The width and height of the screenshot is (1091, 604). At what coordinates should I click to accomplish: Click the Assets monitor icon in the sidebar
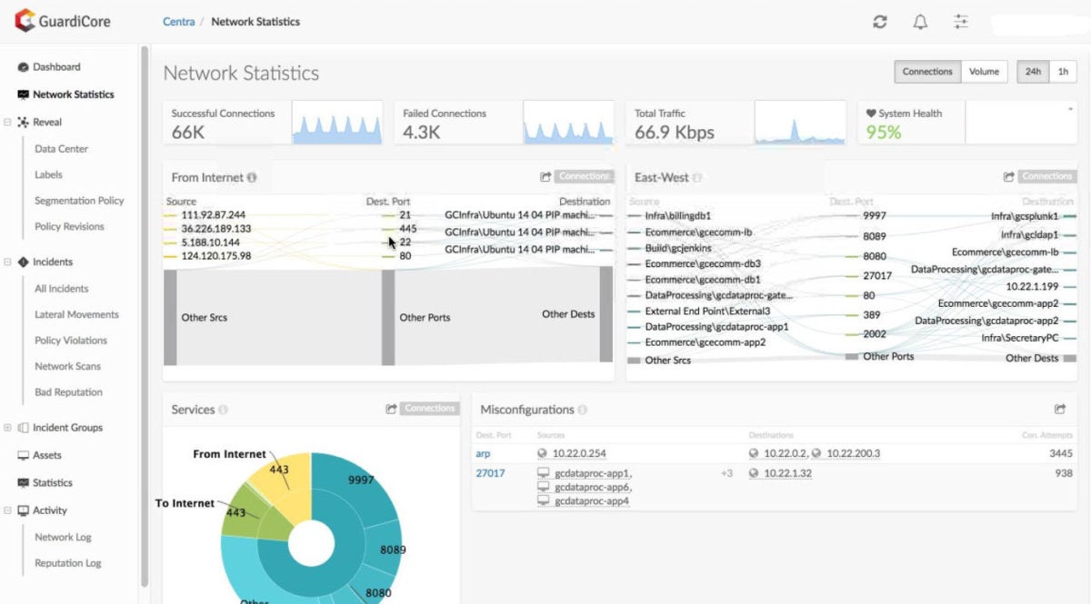coord(23,455)
